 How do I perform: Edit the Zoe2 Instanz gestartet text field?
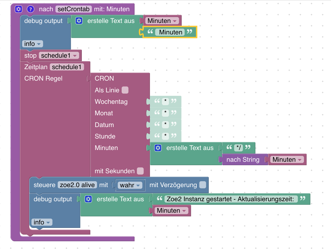(x=231, y=199)
